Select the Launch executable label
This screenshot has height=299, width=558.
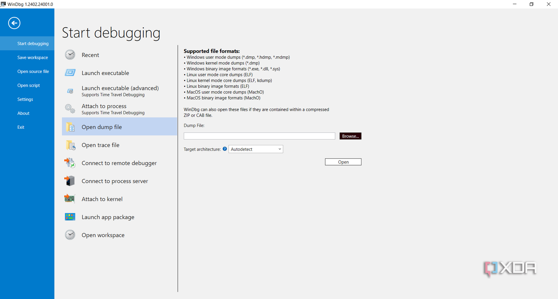[105, 73]
